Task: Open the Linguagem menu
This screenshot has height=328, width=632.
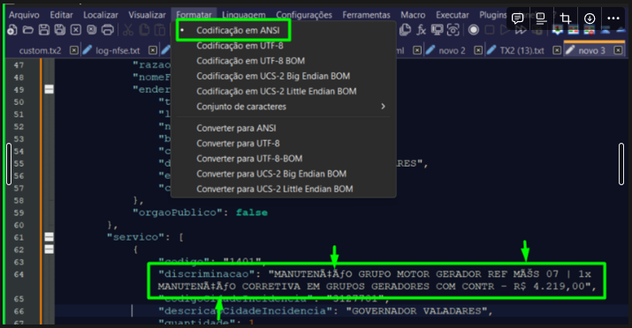Action: tap(243, 15)
